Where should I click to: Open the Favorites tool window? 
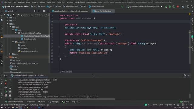point(2,79)
